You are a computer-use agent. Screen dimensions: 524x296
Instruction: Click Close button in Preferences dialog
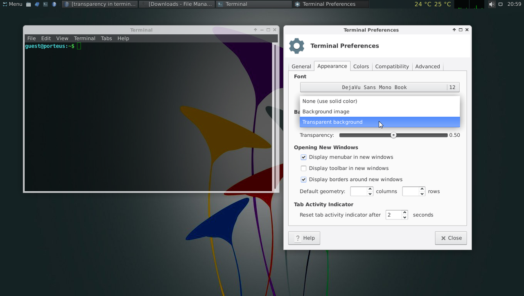(451, 238)
